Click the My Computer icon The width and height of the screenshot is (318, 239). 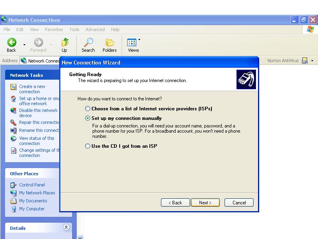click(x=14, y=209)
